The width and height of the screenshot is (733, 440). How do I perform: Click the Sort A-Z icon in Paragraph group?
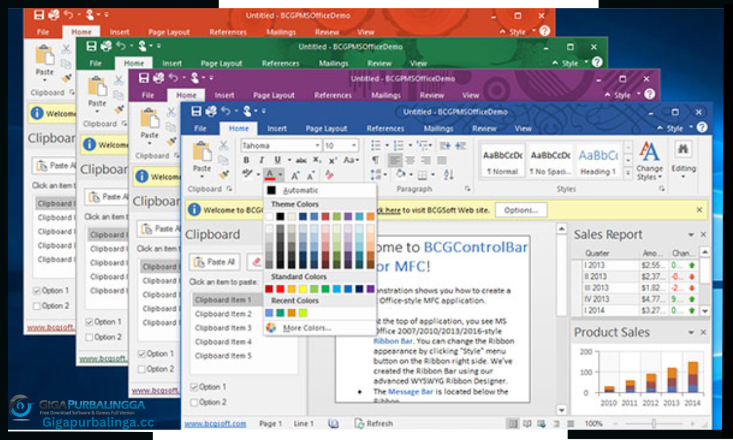449,175
